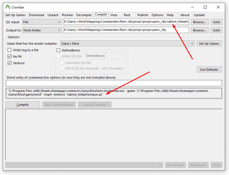Switch to the Publish tab
Screen dimensions: 229x175
click(x=143, y=15)
